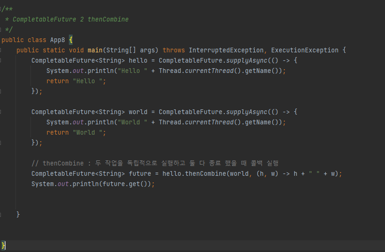Click the "world" argument in thenCombine

click(239, 174)
